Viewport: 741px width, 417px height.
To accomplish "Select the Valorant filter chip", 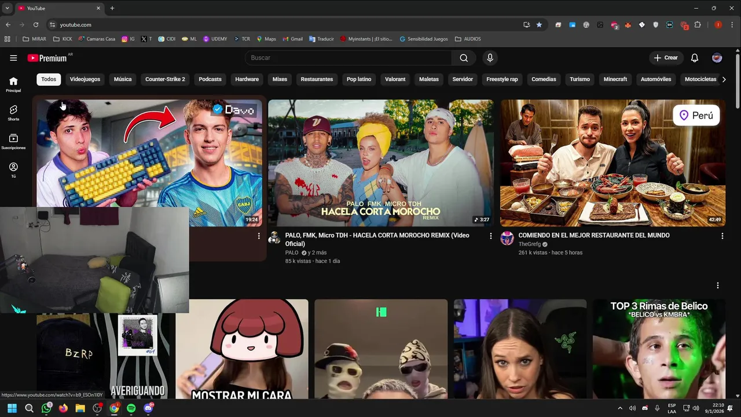I will [x=395, y=79].
